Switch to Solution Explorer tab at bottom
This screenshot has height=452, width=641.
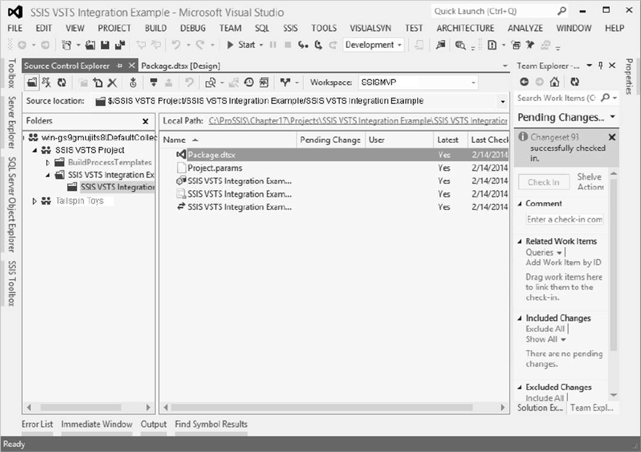pyautogui.click(x=540, y=408)
